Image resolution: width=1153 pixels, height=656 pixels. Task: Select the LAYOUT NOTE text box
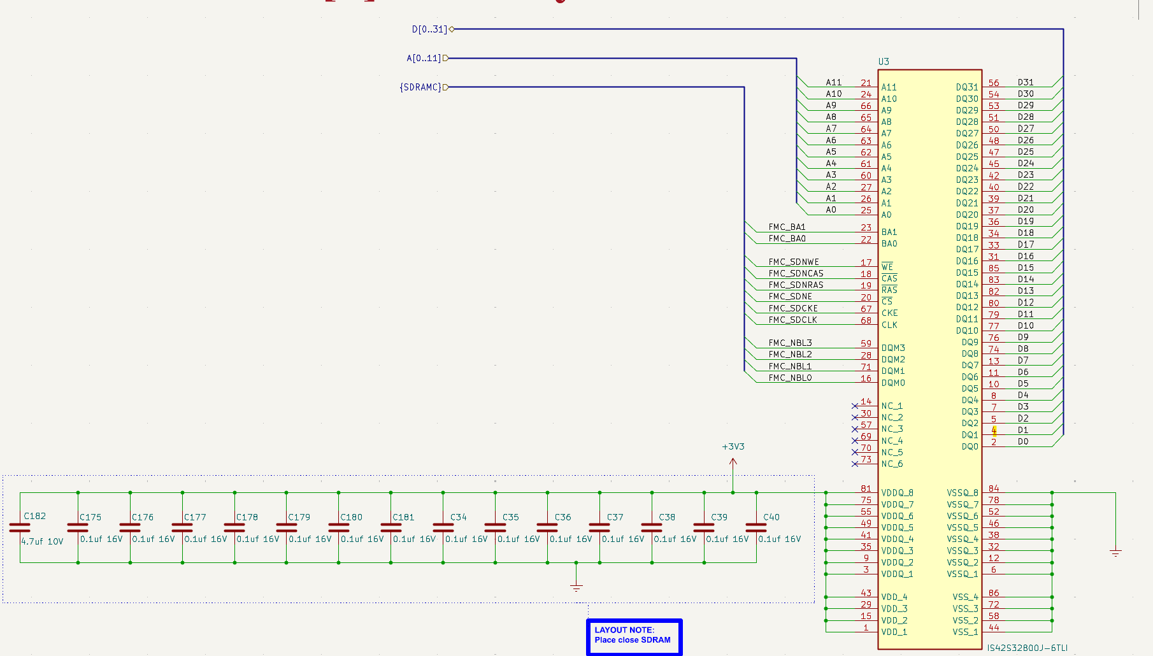634,636
